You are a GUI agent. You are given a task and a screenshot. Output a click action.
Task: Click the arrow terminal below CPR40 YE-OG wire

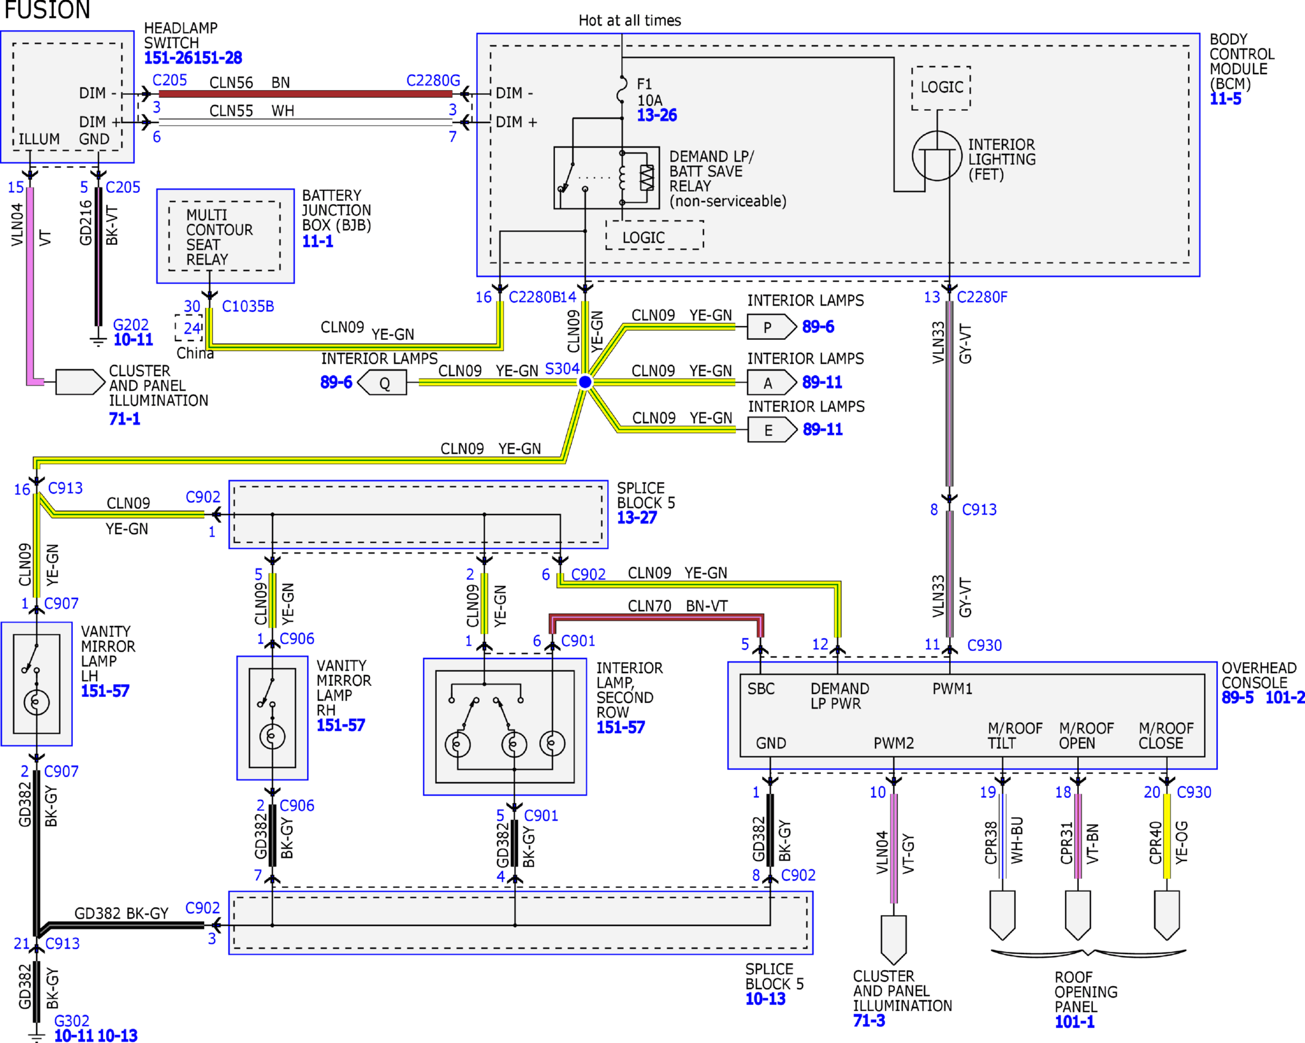(1167, 915)
